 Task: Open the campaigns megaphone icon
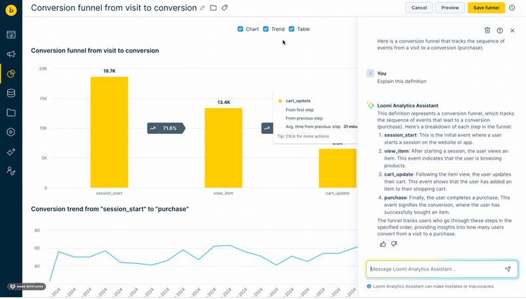point(11,54)
